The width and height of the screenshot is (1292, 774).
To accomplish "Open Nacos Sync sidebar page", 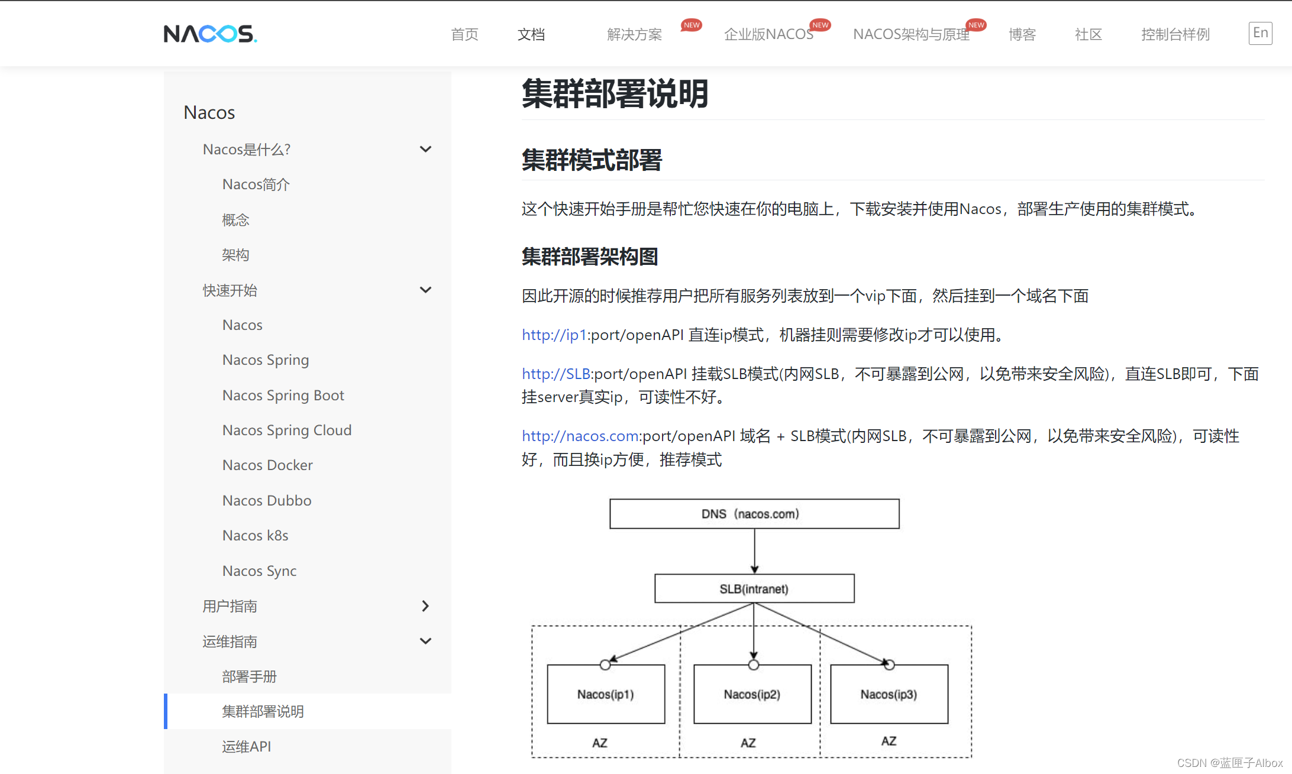I will point(260,571).
